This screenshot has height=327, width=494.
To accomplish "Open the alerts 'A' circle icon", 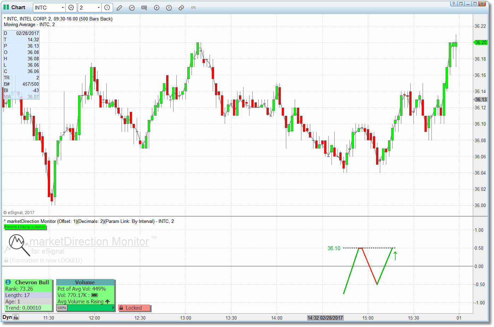I will (169, 7).
